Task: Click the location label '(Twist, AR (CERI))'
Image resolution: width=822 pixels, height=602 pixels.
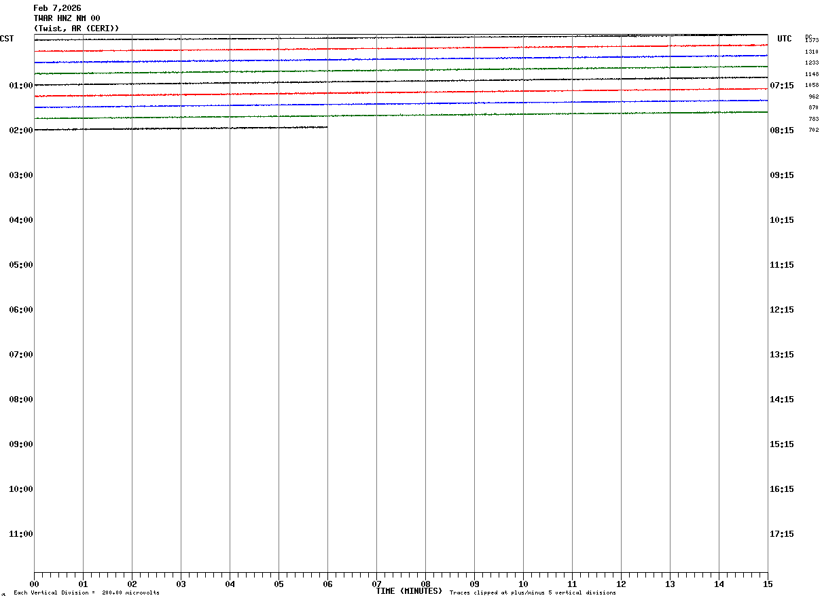Action: coord(76,29)
